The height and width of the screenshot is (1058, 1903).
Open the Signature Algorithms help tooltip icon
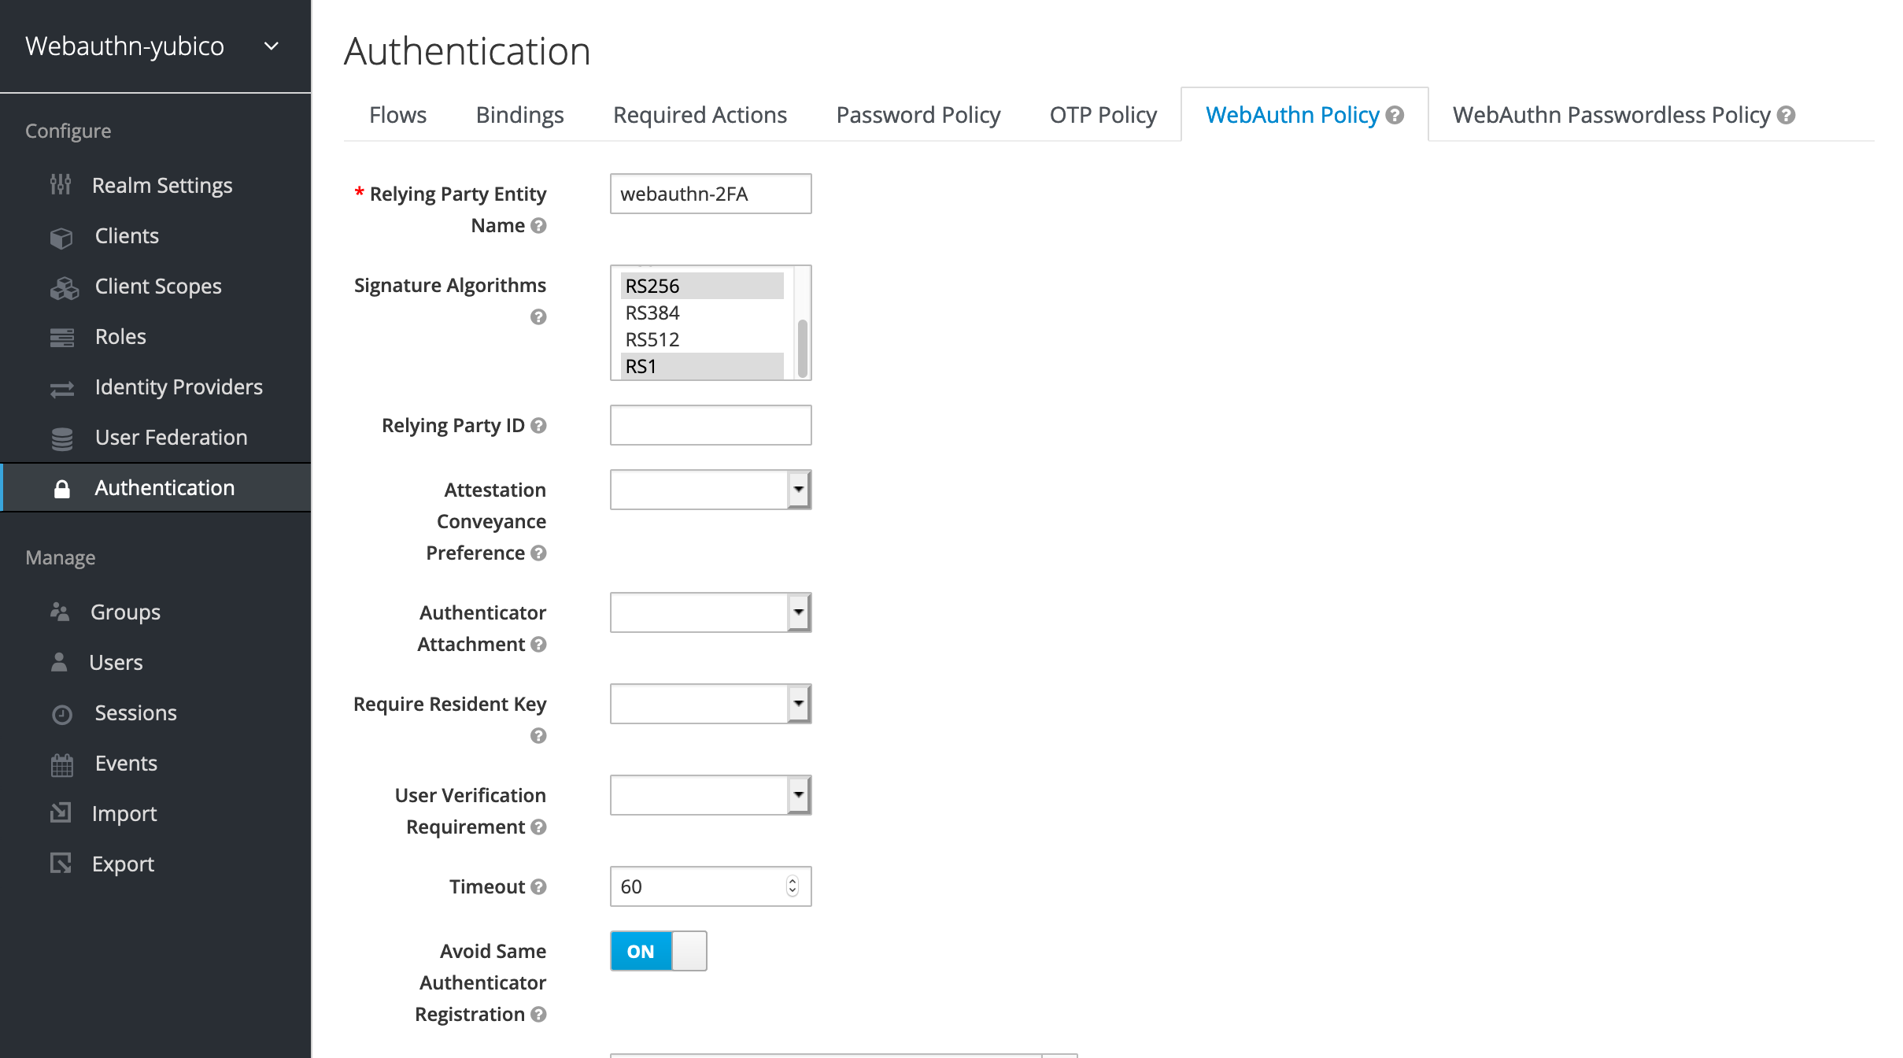pyautogui.click(x=539, y=317)
